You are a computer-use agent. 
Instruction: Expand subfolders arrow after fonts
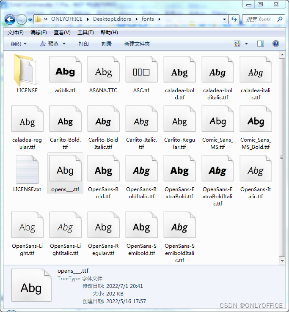160,19
